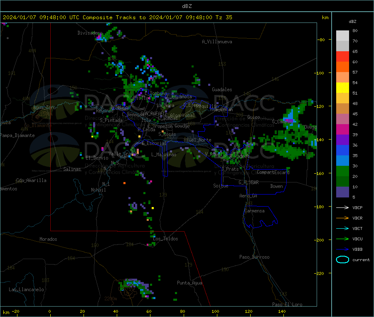This screenshot has height=317, width=374.
Task: Click the 'VBCP' legend label
Action: tap(357, 208)
